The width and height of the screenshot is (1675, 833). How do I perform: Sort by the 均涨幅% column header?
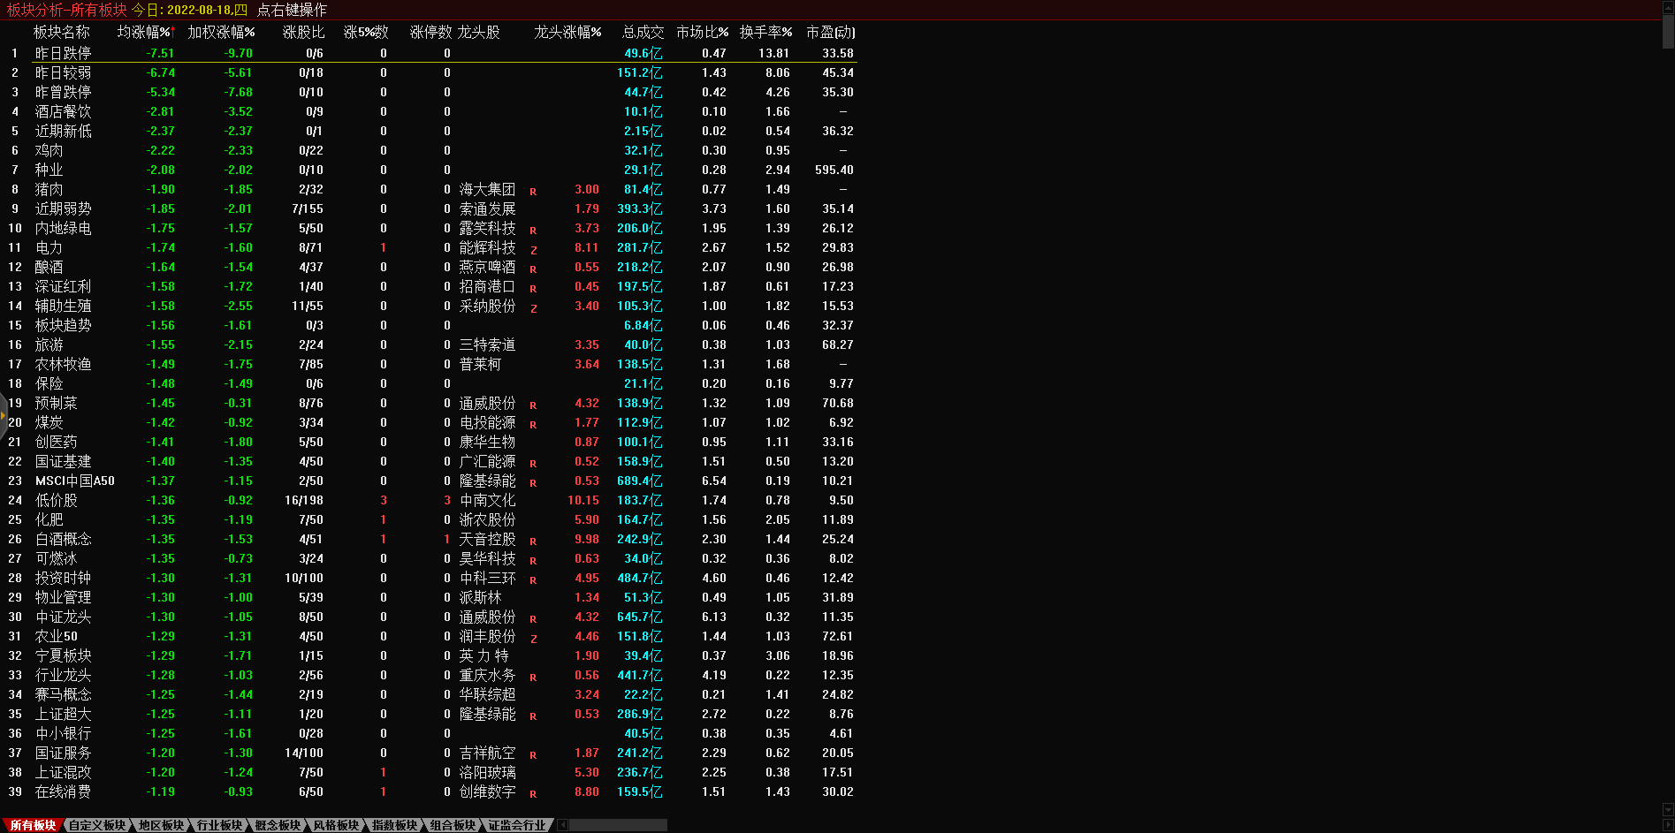click(144, 32)
